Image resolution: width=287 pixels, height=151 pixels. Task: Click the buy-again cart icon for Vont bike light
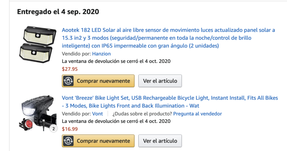[x=68, y=141]
